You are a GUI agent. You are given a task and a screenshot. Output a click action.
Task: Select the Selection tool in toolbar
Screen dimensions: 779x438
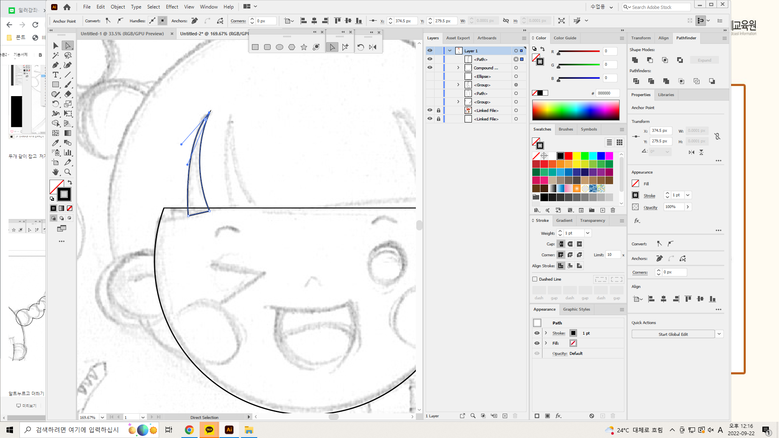56,45
